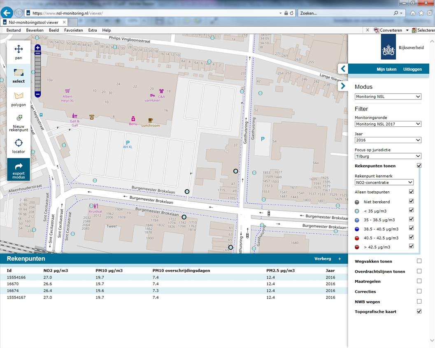Uncheck the Niet berekend checkbox
Viewport: 435px width, 348px height.
tap(411, 201)
